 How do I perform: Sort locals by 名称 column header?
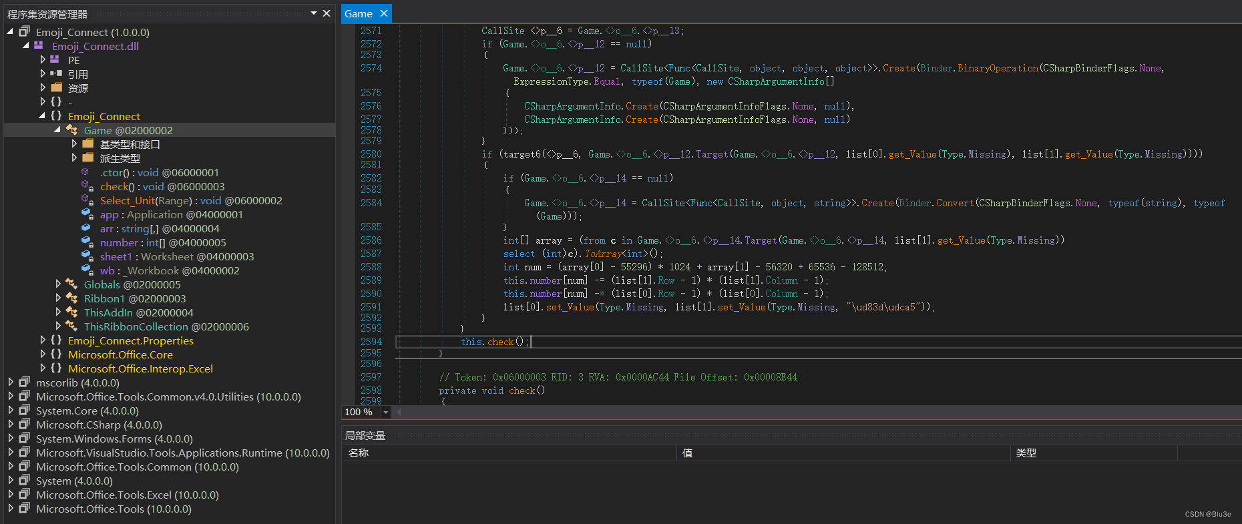click(509, 453)
